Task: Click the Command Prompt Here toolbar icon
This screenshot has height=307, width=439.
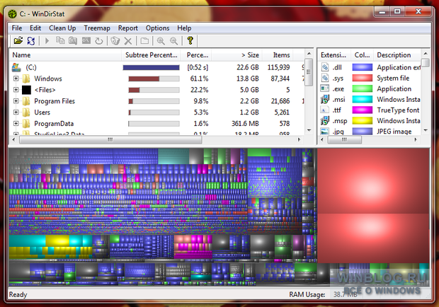Action: 86,41
